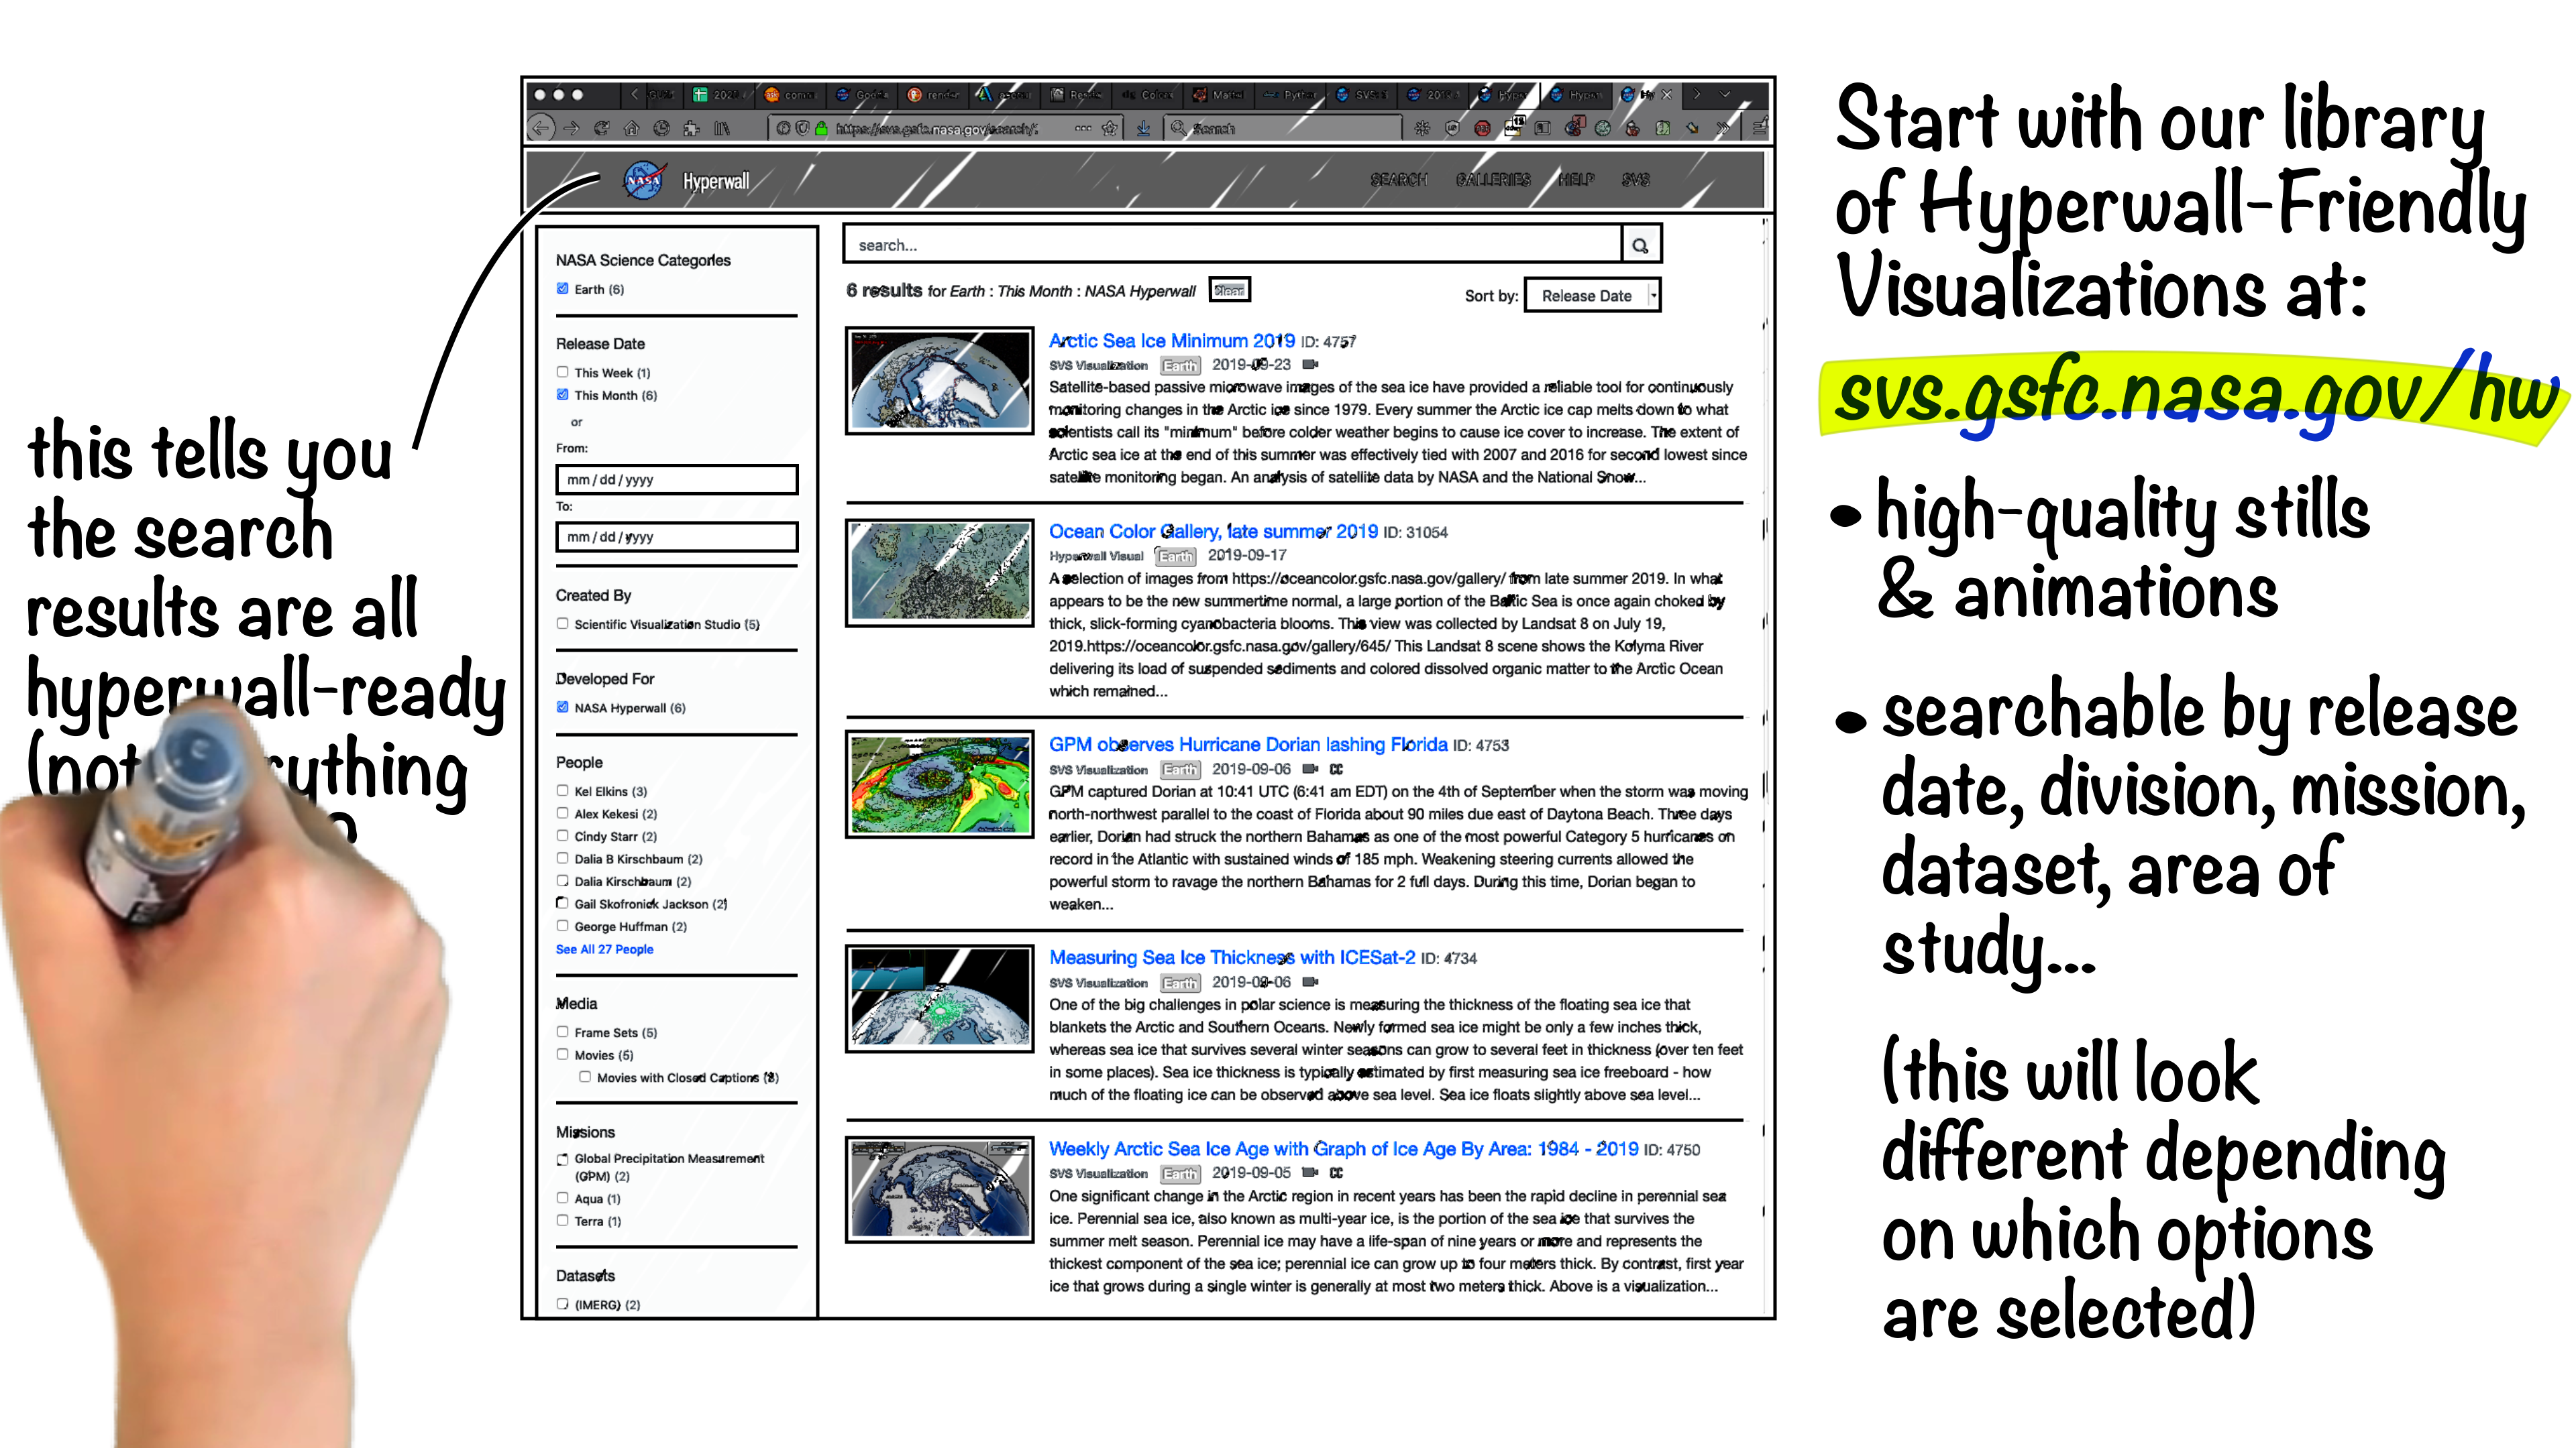
Task: Click the To date input field
Action: pyautogui.click(x=677, y=536)
